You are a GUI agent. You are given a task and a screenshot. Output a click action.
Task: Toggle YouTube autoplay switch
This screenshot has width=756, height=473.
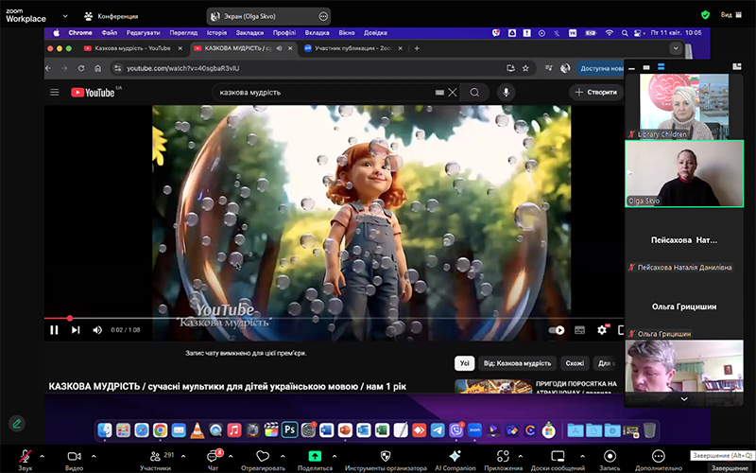pos(557,330)
